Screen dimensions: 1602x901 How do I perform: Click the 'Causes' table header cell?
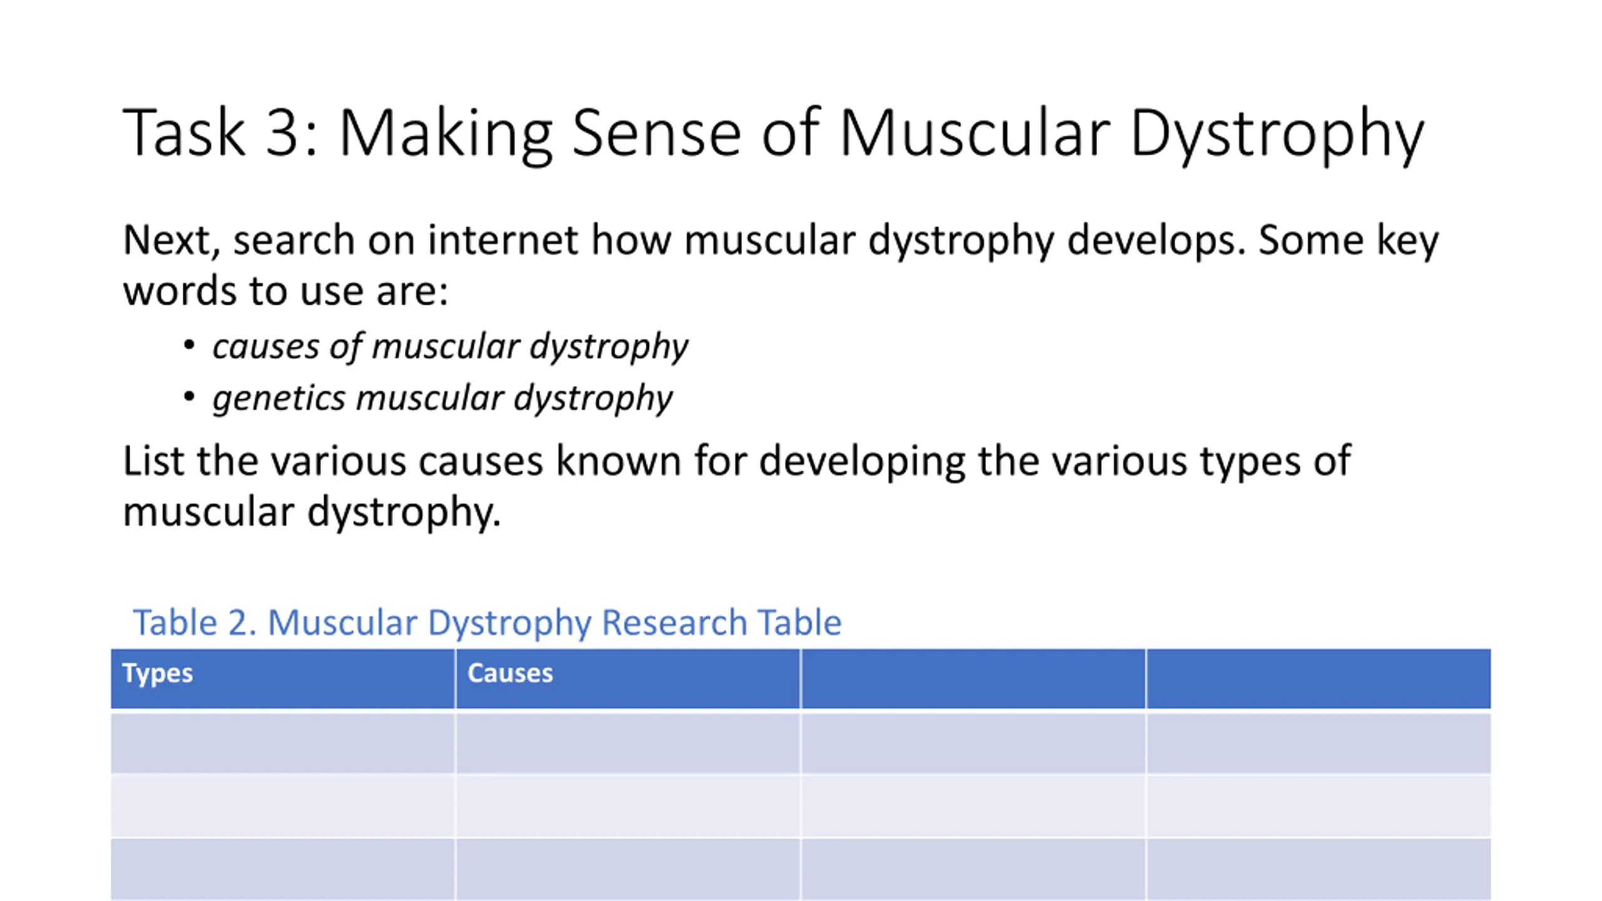tap(628, 679)
